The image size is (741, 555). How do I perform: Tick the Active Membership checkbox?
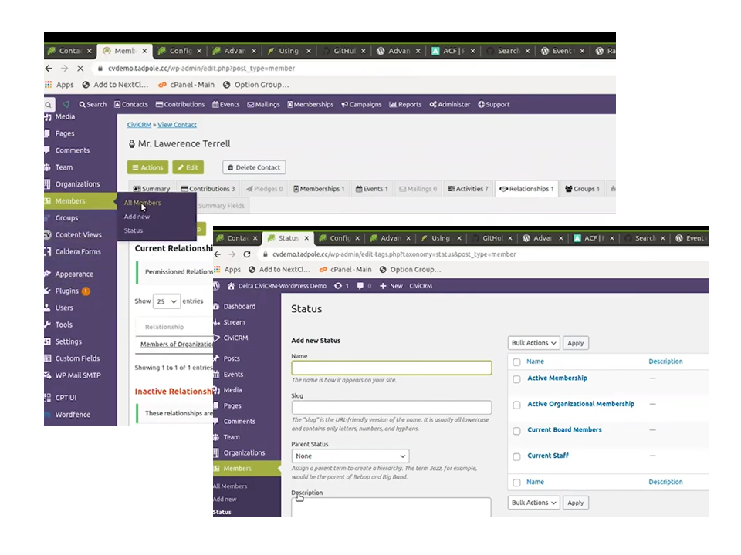pos(516,379)
